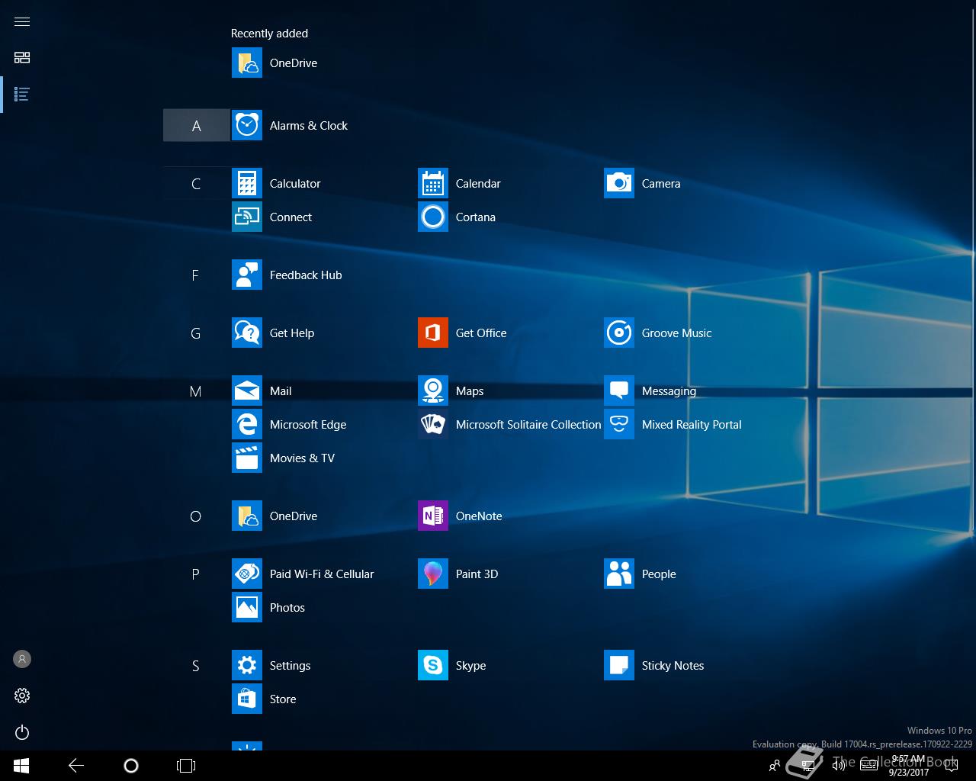Open Settings via sidebar gear
This screenshot has width=976, height=781.
coord(22,696)
